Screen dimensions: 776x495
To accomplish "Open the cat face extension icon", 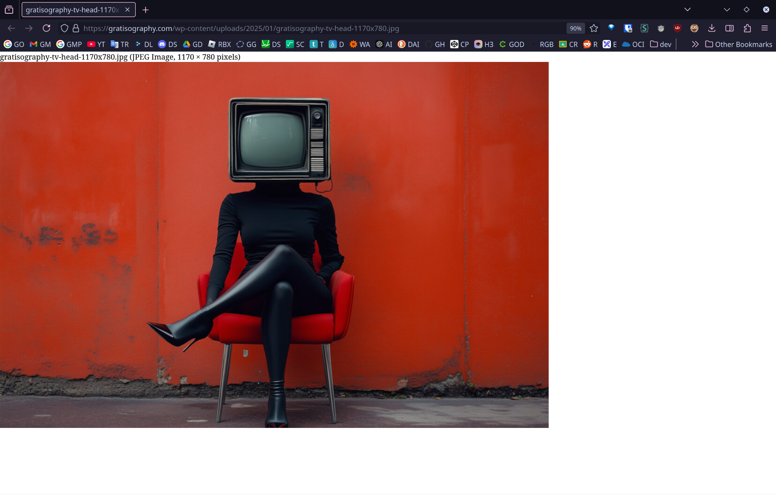I will tap(694, 28).
